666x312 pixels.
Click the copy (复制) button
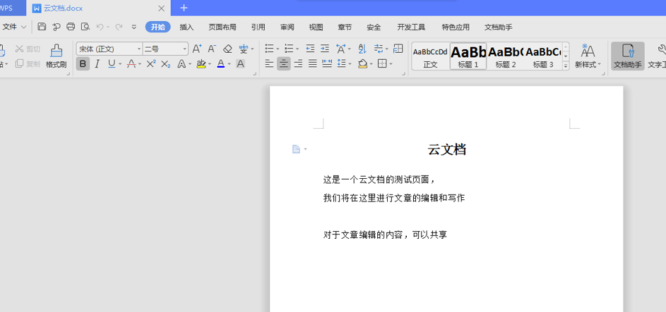pyautogui.click(x=28, y=64)
